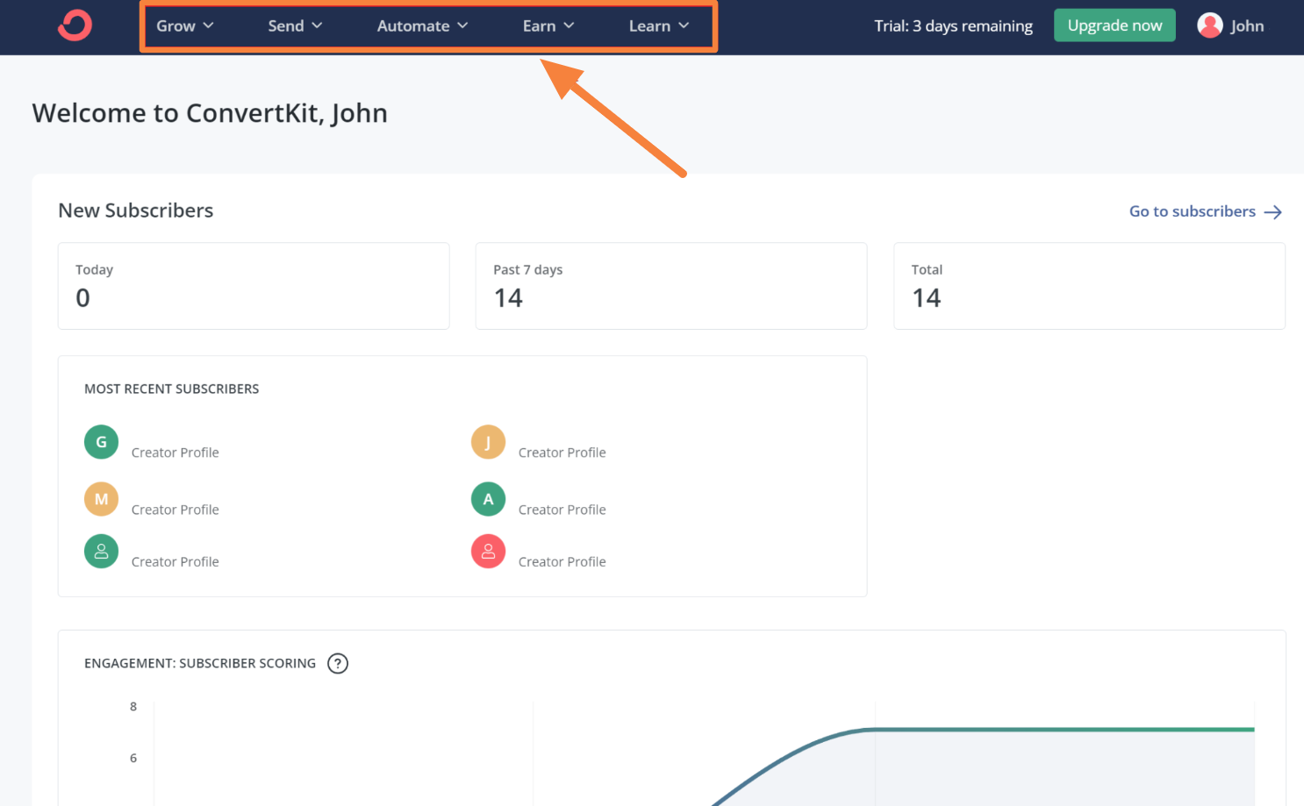Viewport: 1304px width, 806px height.
Task: Open Creator Profile beside A avatar
Action: tap(562, 510)
